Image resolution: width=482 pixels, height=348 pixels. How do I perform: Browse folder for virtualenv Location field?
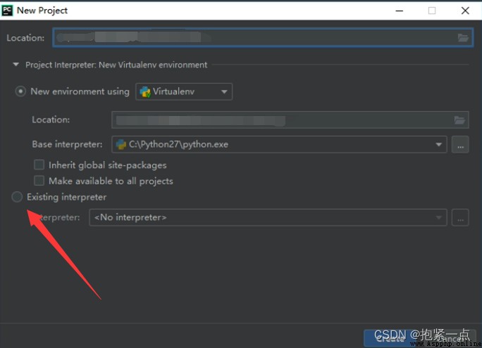click(x=459, y=120)
